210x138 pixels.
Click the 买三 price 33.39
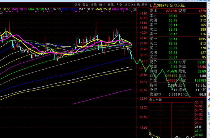[x=173, y=48]
